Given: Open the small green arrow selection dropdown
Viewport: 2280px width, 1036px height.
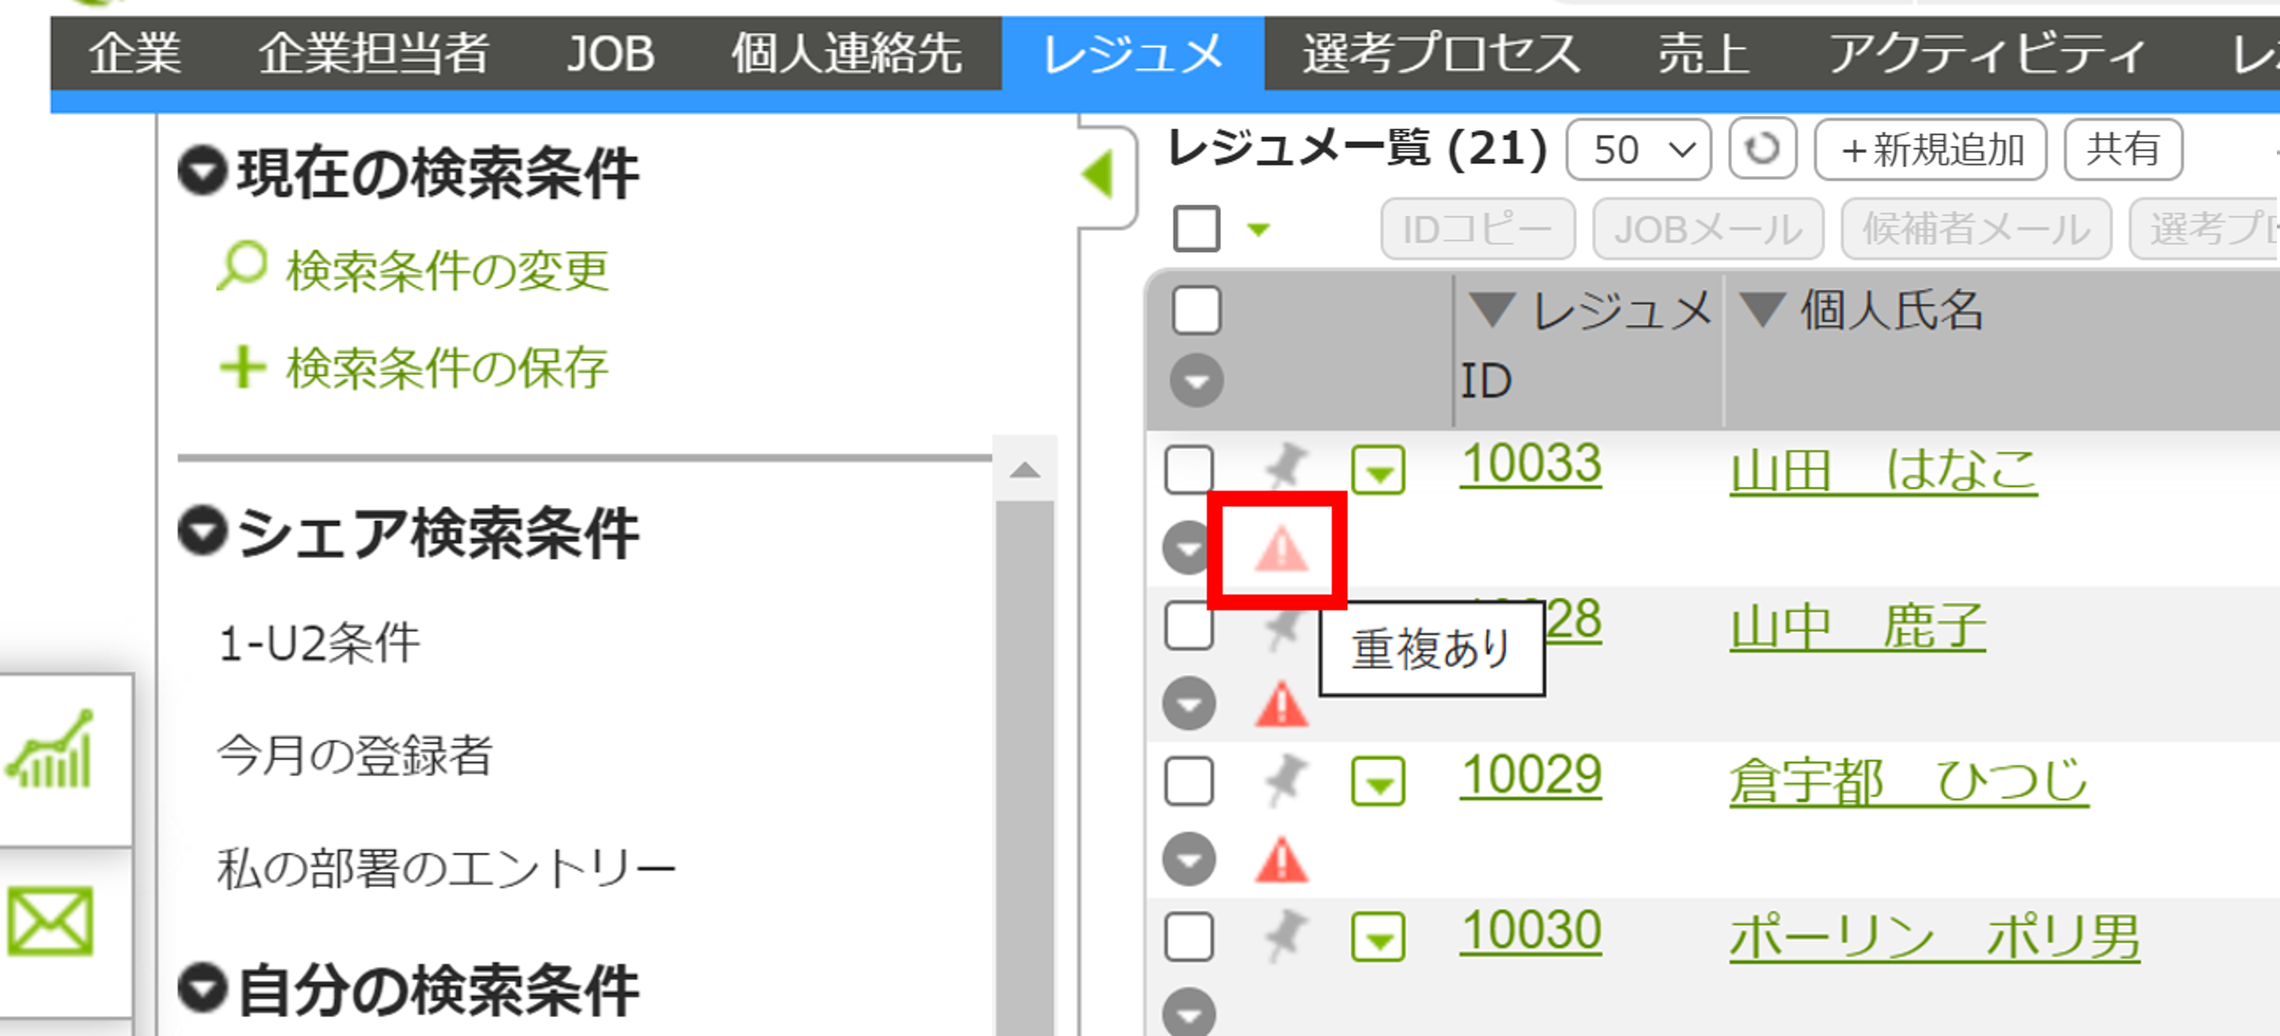Looking at the screenshot, I should tap(1258, 230).
